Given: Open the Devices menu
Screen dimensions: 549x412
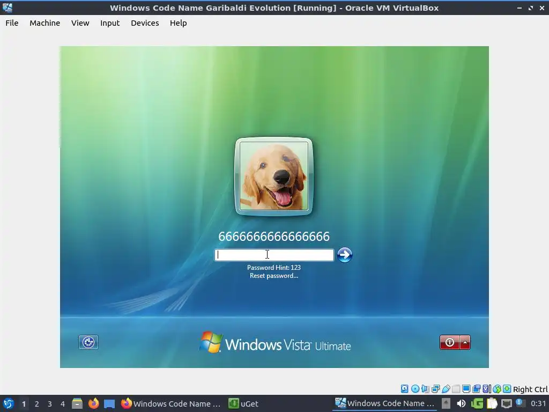Looking at the screenshot, I should [x=145, y=23].
